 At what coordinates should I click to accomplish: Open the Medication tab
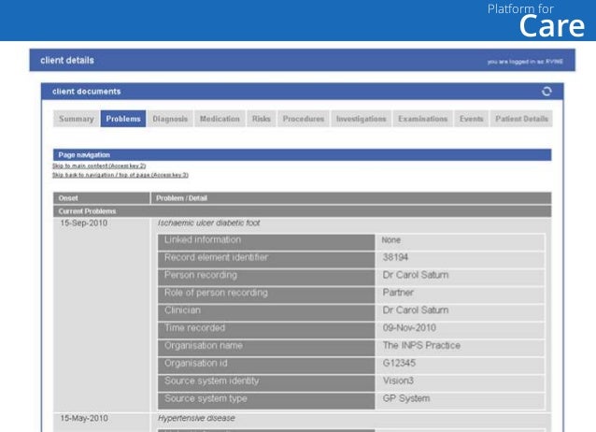coord(220,119)
